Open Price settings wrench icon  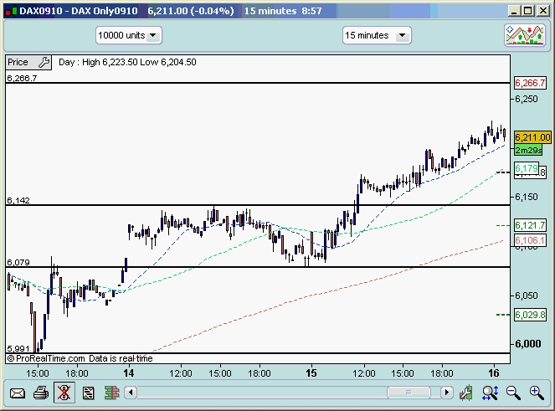point(44,62)
